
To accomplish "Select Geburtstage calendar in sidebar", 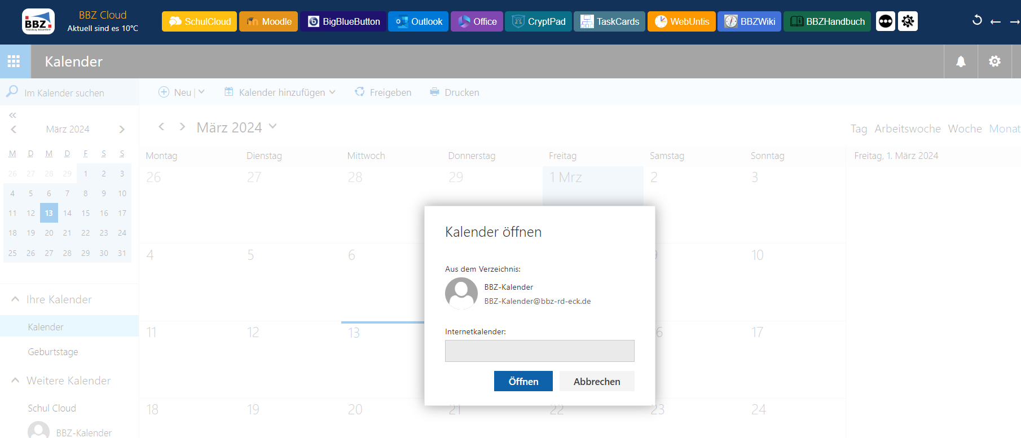I will [x=53, y=352].
